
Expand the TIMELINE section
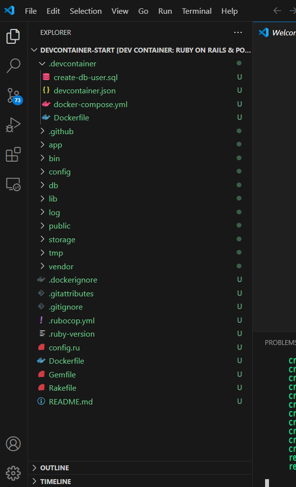(x=34, y=482)
